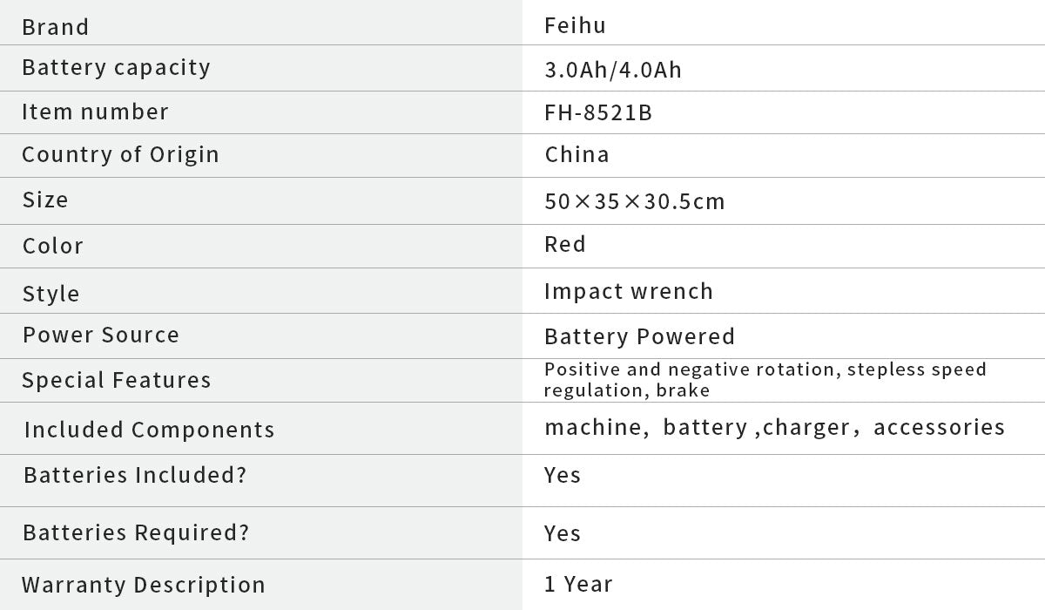
Task: Select the Feihu brand value
Action: [575, 26]
